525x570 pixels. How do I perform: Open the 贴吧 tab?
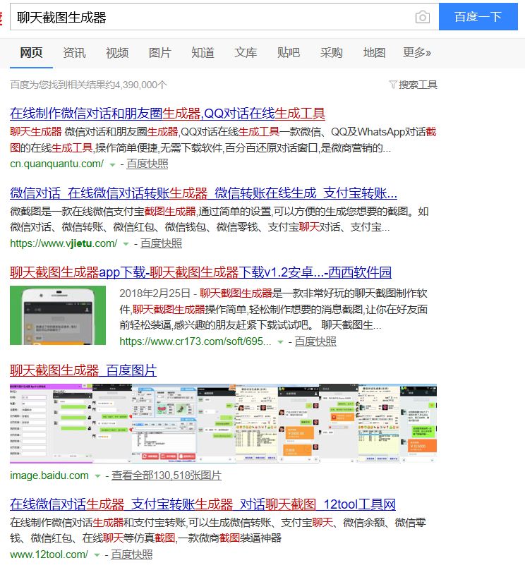point(289,53)
